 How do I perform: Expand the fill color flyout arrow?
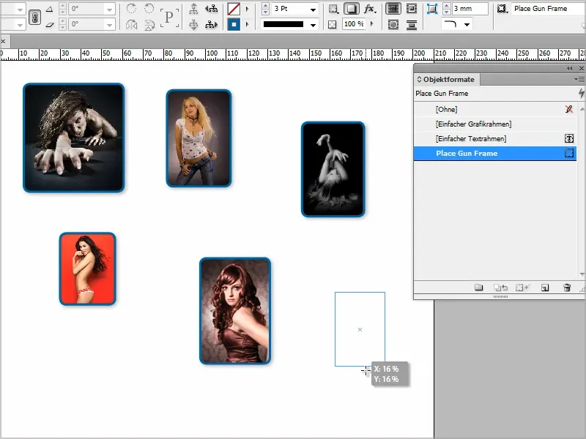click(x=247, y=9)
